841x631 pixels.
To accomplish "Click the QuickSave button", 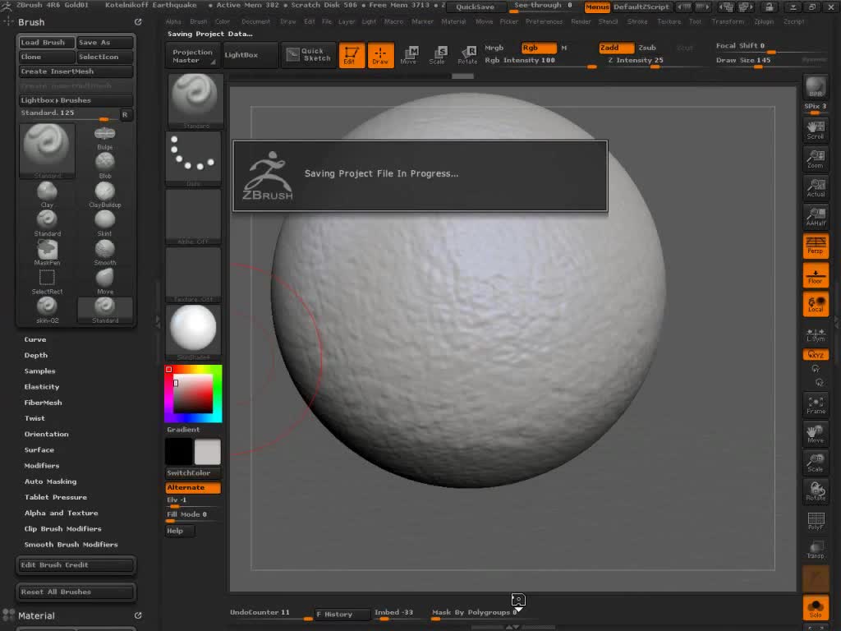I will point(476,7).
